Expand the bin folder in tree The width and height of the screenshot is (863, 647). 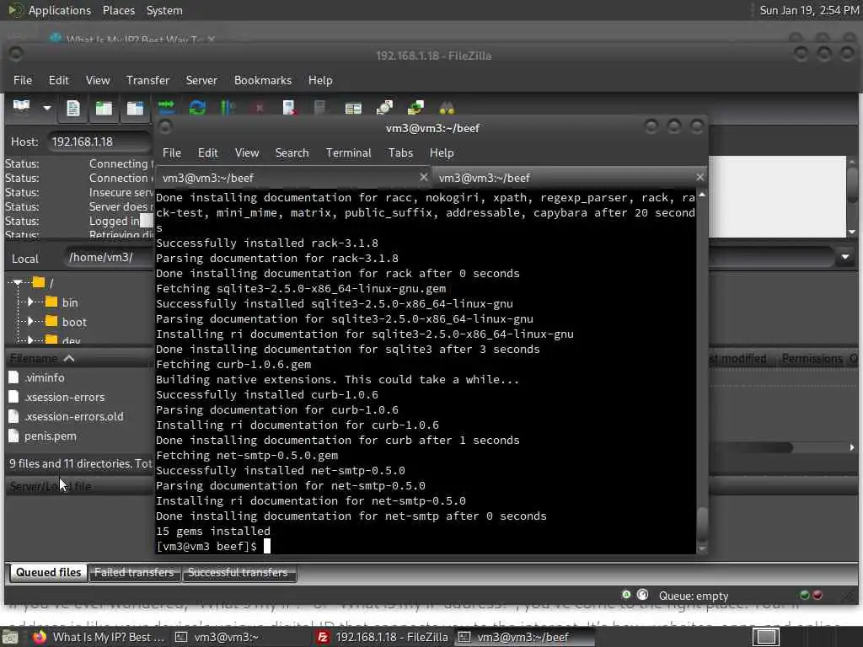click(30, 302)
